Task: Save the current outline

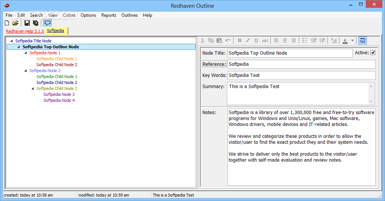Action: (x=27, y=23)
